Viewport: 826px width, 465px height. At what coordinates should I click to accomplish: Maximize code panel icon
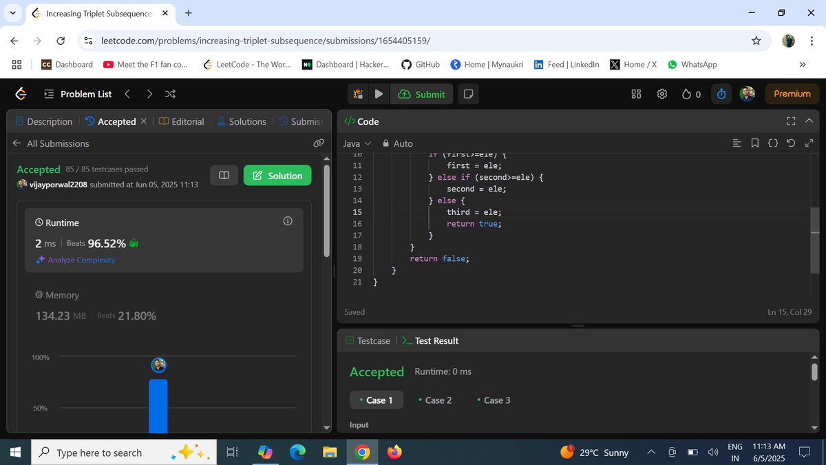click(791, 121)
